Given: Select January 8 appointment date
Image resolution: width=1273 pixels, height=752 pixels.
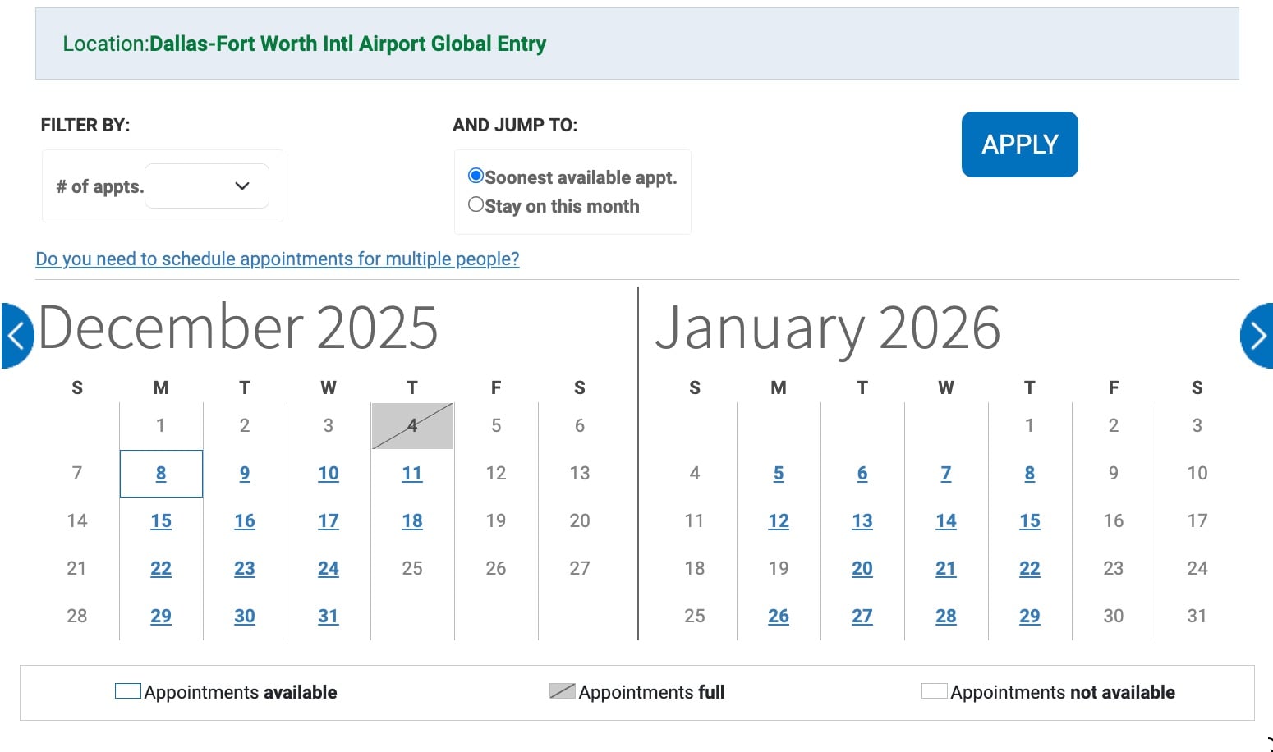Looking at the screenshot, I should 1029,474.
